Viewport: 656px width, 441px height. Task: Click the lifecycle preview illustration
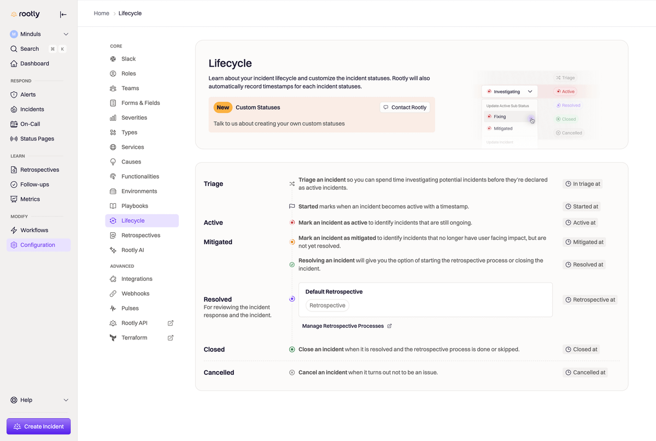pyautogui.click(x=534, y=109)
